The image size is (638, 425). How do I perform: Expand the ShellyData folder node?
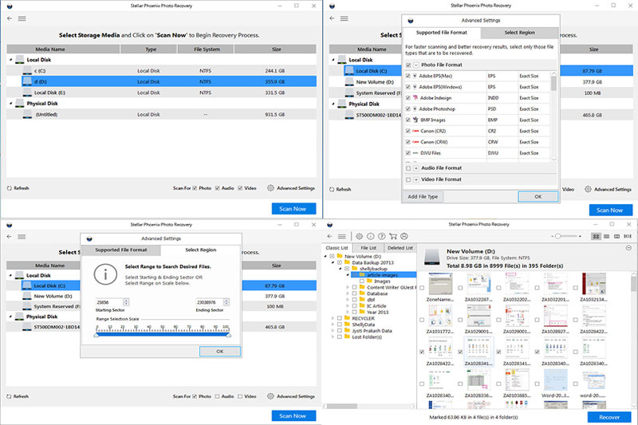(333, 325)
